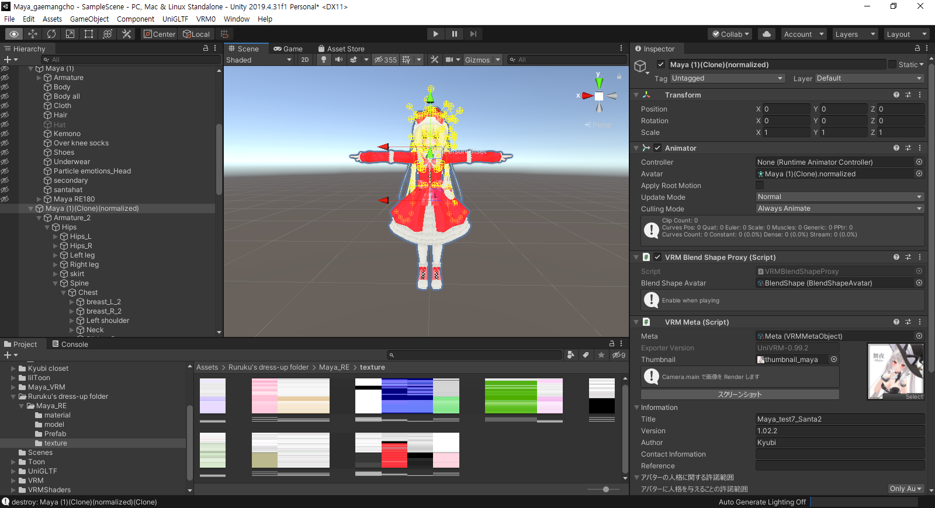Click the Step frame button
This screenshot has height=508, width=935.
(473, 34)
